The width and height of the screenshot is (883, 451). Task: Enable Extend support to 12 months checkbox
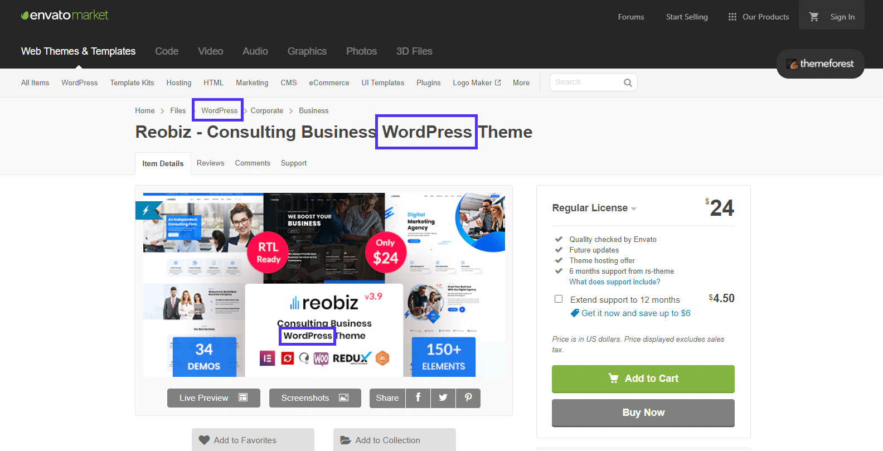click(559, 299)
